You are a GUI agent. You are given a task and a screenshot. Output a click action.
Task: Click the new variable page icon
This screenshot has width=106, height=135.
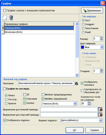click(4, 18)
